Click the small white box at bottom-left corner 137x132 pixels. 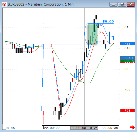click(x=4, y=127)
